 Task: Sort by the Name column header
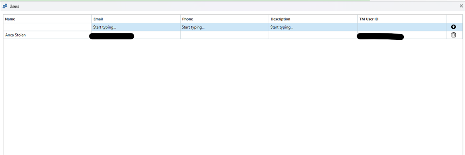(x=48, y=19)
